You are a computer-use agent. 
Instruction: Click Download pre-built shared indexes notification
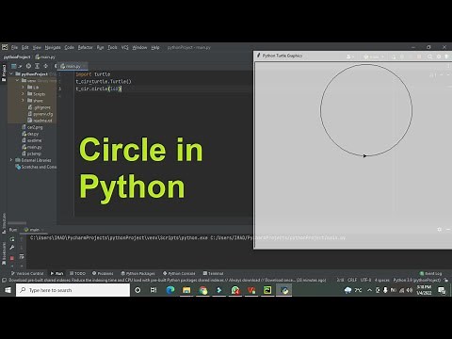pos(168,280)
